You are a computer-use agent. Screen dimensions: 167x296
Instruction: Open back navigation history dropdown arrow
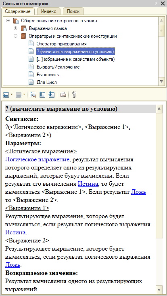[x=12, y=94]
